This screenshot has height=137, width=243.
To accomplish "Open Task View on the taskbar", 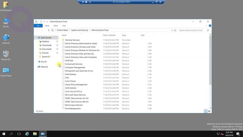I will click(19, 134).
